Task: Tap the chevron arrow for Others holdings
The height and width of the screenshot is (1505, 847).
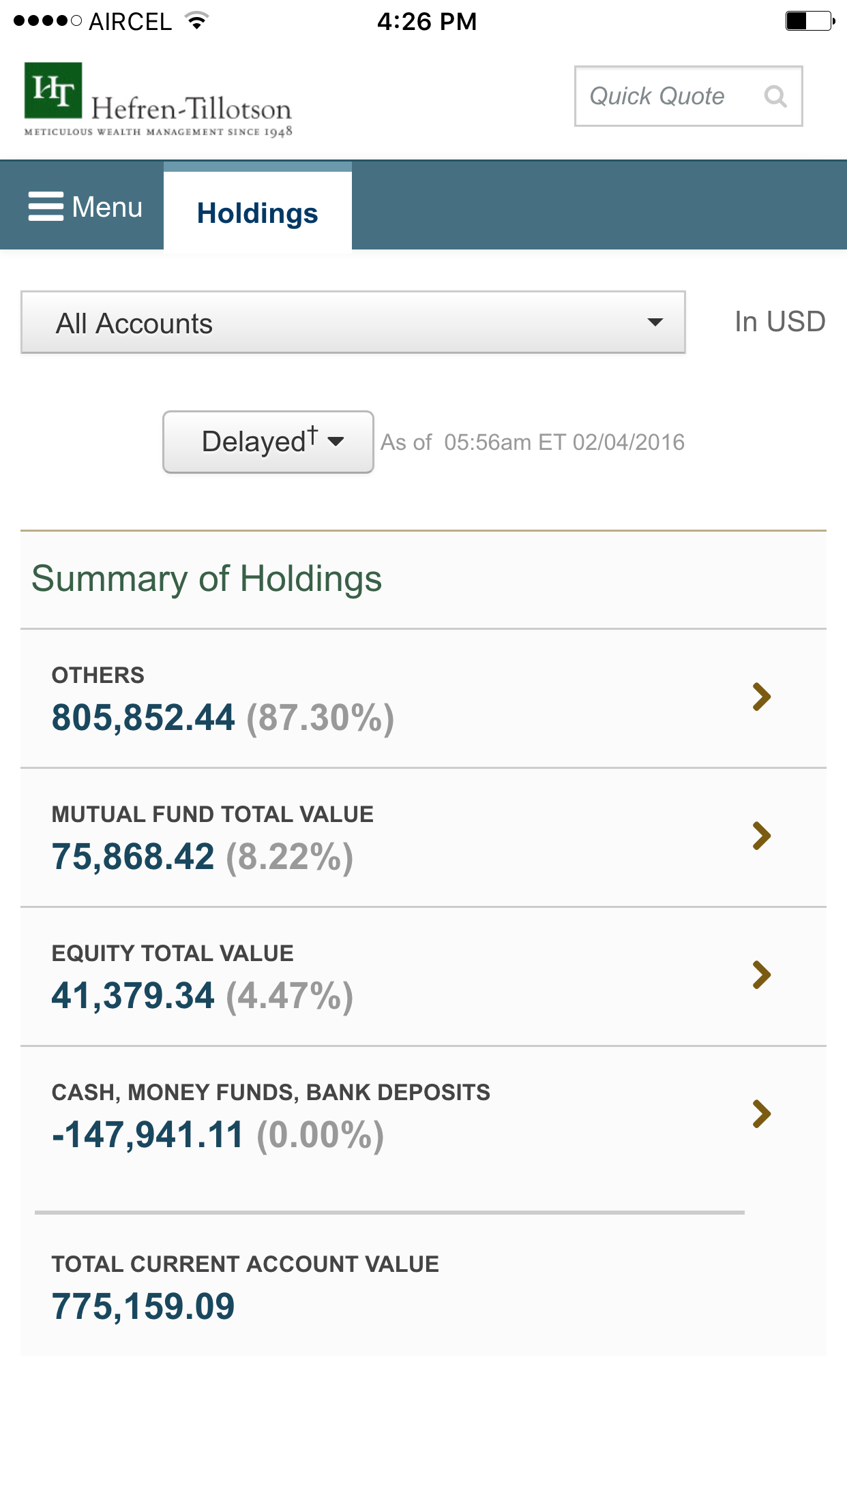Action: pyautogui.click(x=762, y=697)
